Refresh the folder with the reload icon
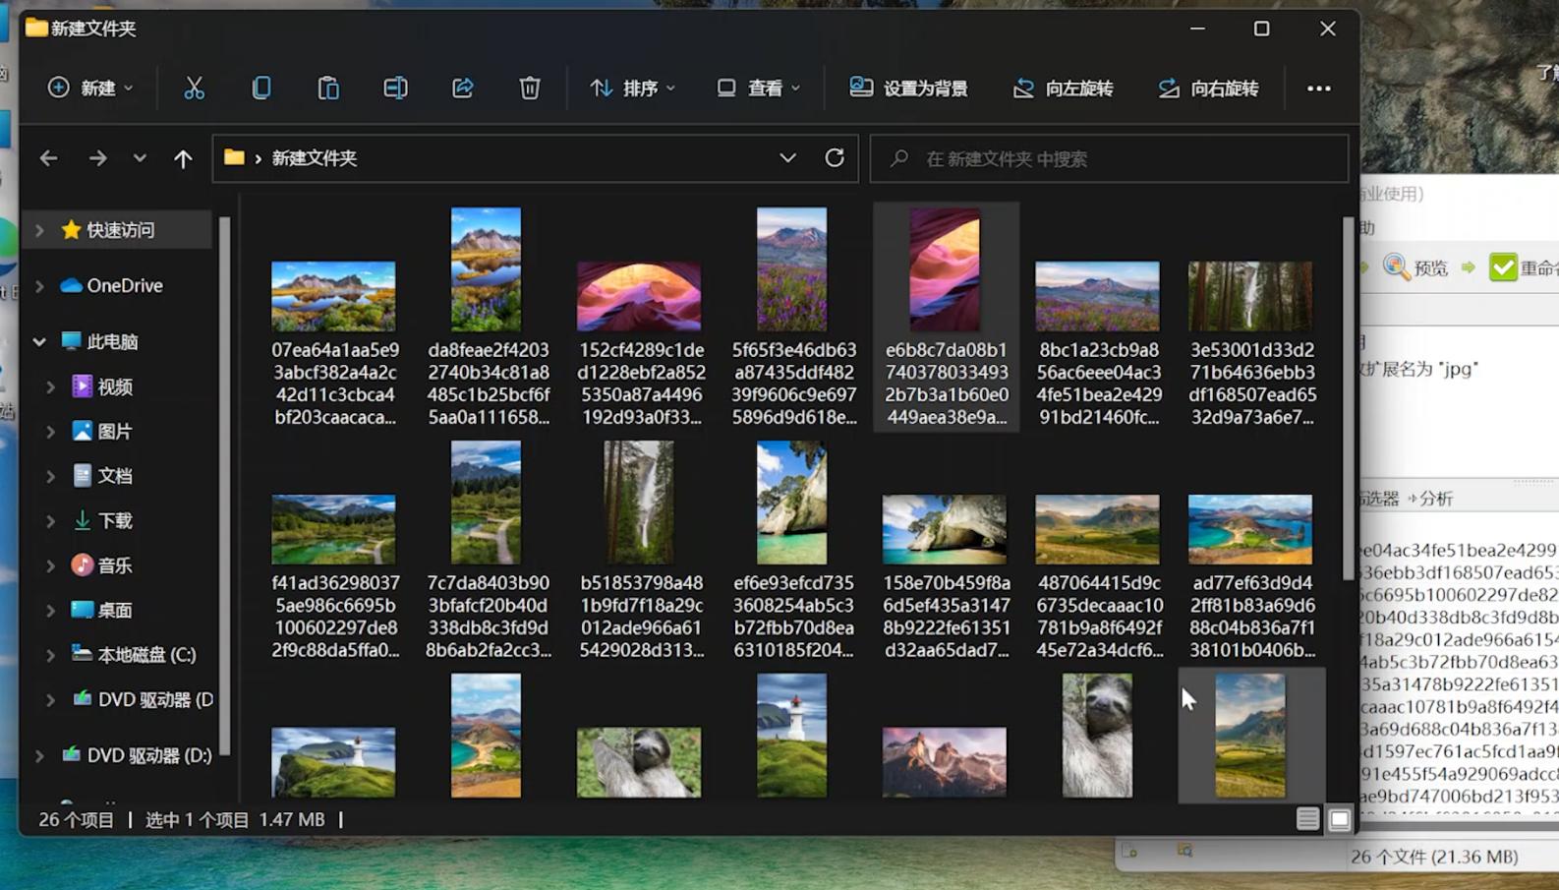Image resolution: width=1559 pixels, height=890 pixels. click(835, 158)
